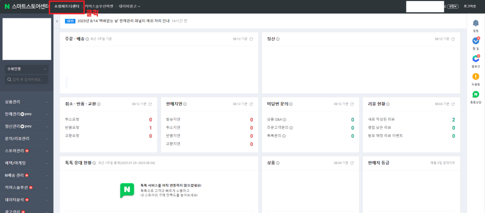
Task: Click info icon next to 톡톡문의
Action: (x=284, y=136)
